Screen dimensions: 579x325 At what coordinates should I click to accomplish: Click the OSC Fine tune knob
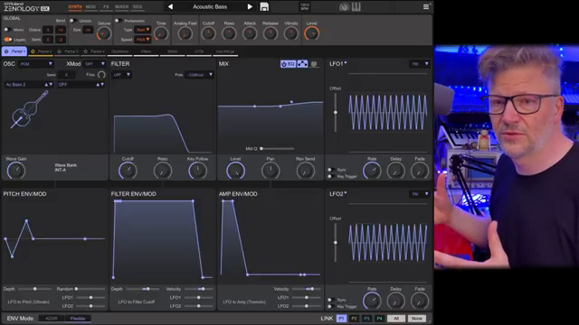101,75
